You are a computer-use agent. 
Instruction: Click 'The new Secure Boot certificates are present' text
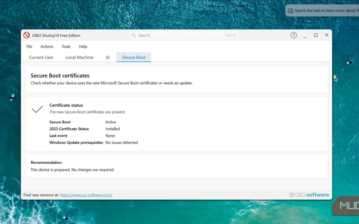(x=88, y=112)
